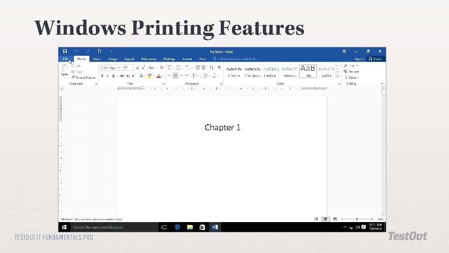Image resolution: width=449 pixels, height=253 pixels.
Task: Switch to the Design tab
Action: [113, 59]
